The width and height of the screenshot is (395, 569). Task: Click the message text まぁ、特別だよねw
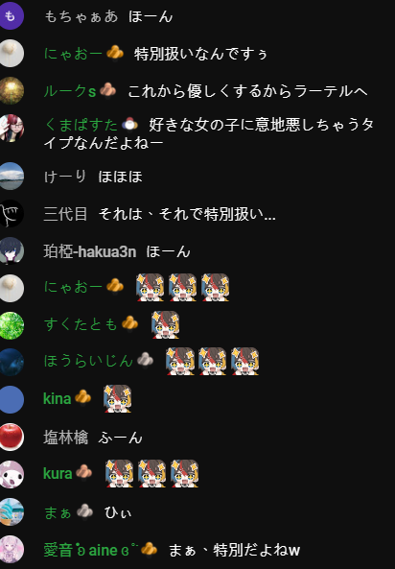coord(234,550)
